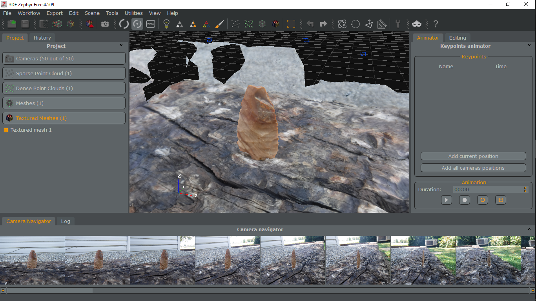Viewport: 536px width, 301px height.
Task: Enable WASD navigation mode
Action: click(x=150, y=24)
